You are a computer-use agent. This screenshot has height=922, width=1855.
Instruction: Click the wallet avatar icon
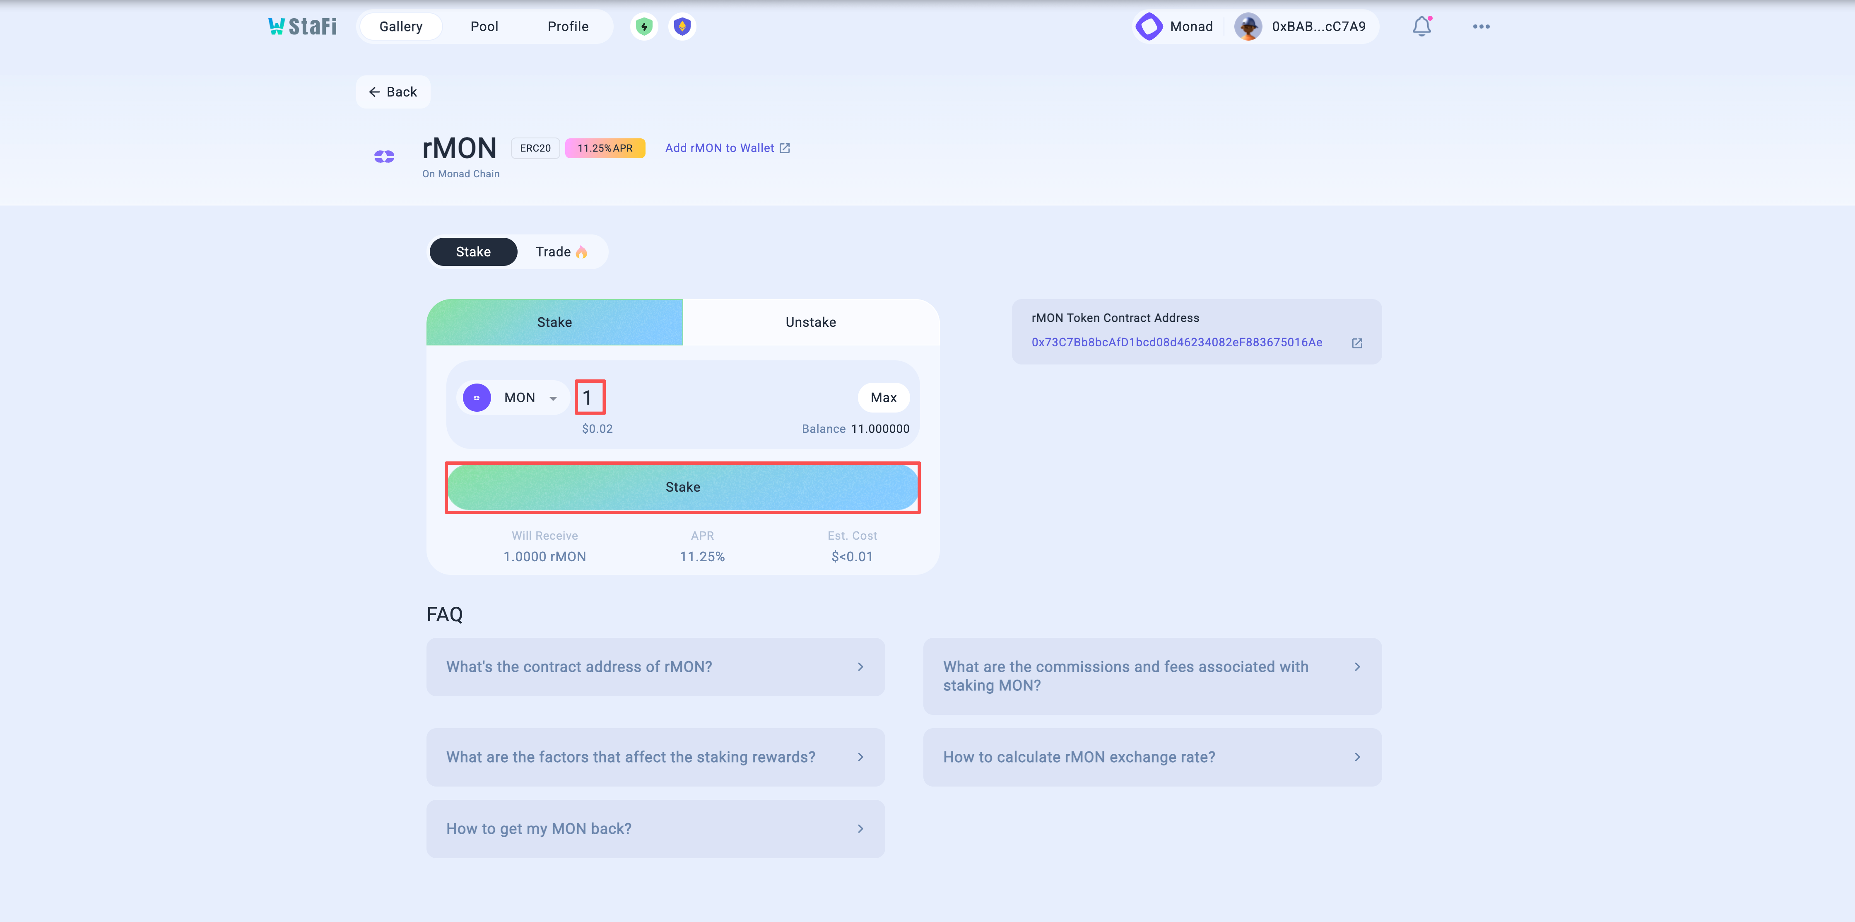(1248, 27)
